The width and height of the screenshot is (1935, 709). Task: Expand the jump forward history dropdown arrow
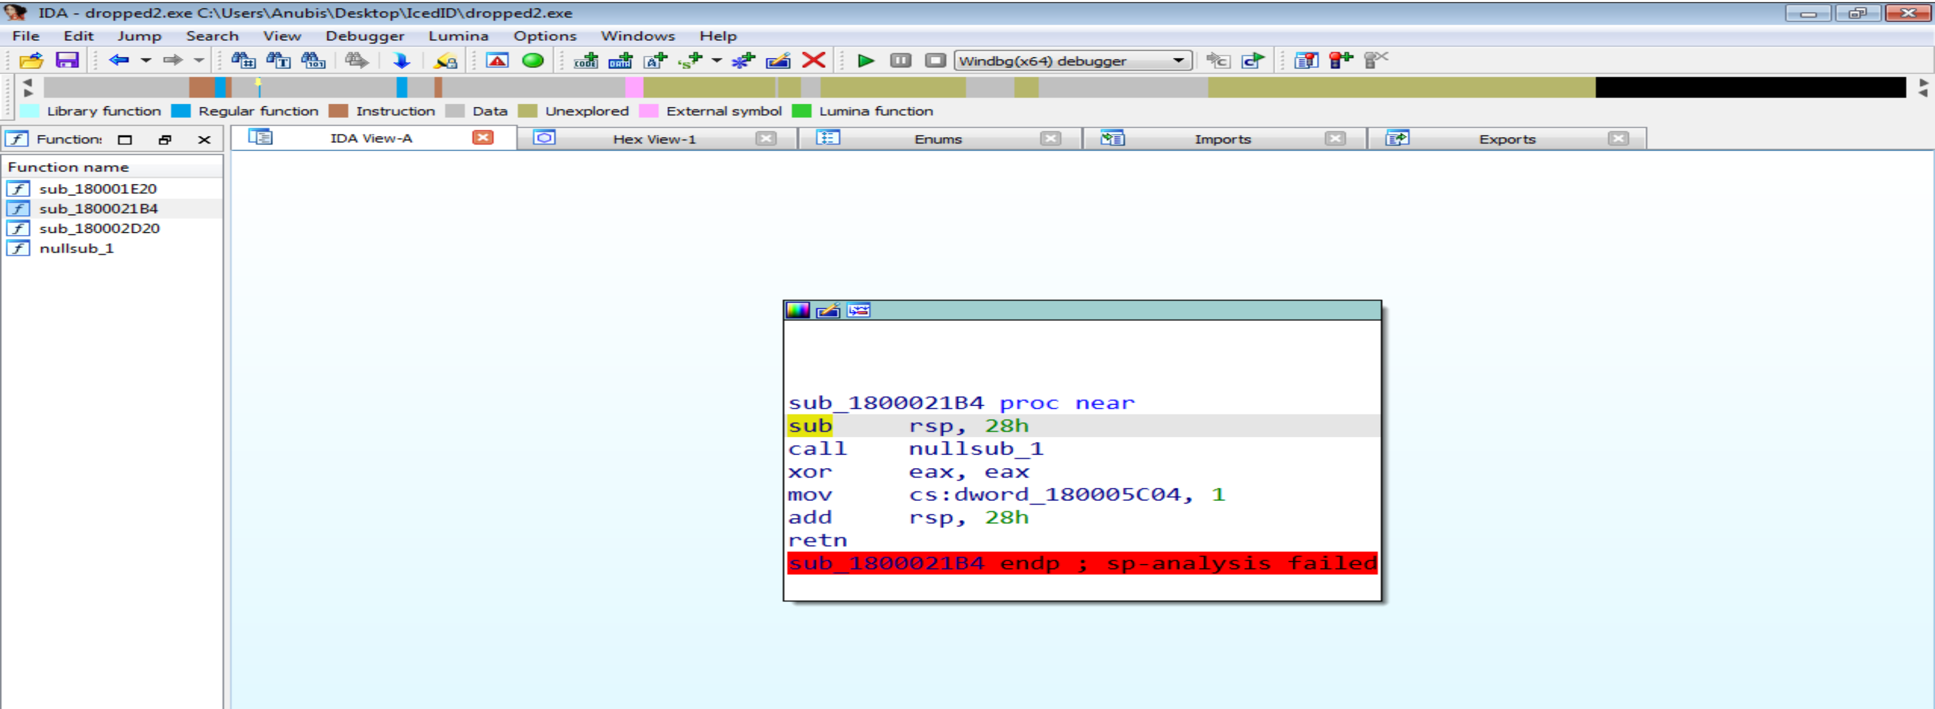199,60
